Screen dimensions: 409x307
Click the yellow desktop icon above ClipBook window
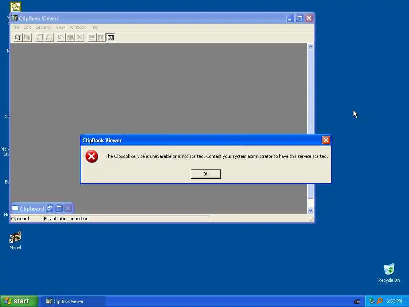[16, 6]
